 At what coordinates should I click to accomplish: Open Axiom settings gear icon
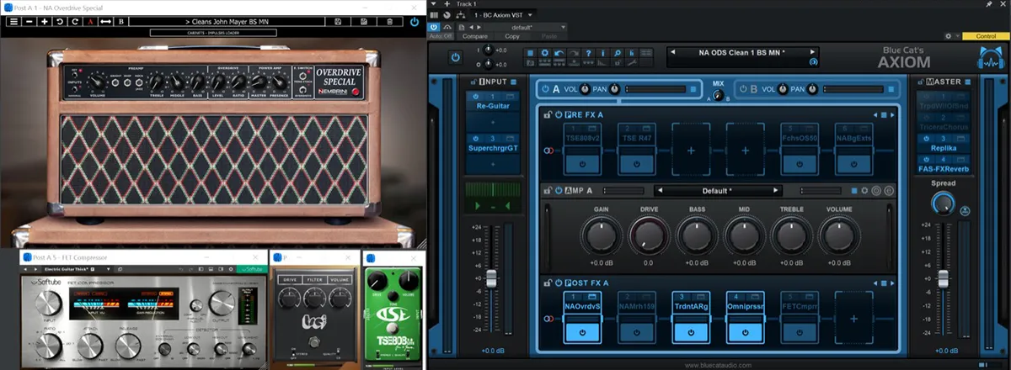(547, 54)
